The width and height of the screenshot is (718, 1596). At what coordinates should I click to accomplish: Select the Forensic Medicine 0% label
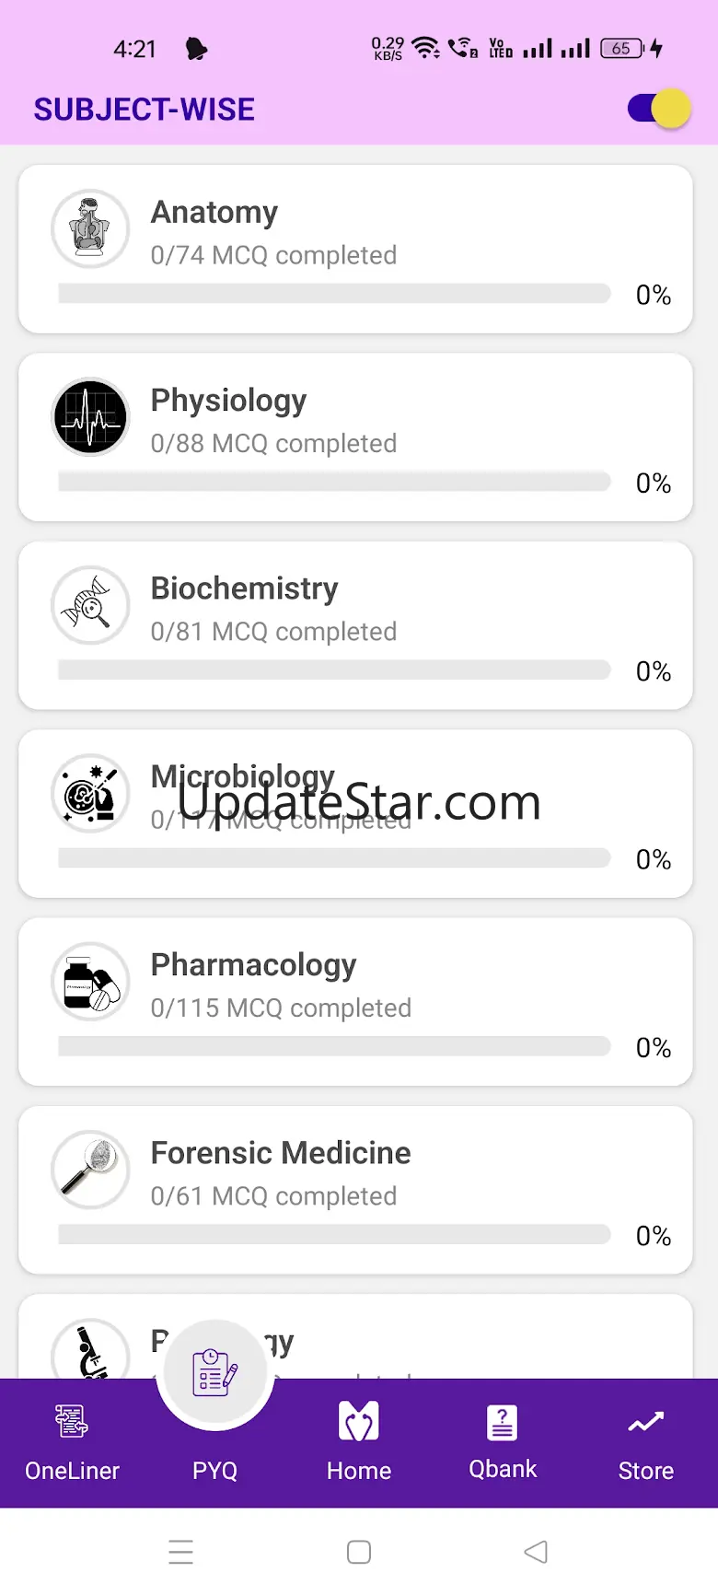(654, 1236)
